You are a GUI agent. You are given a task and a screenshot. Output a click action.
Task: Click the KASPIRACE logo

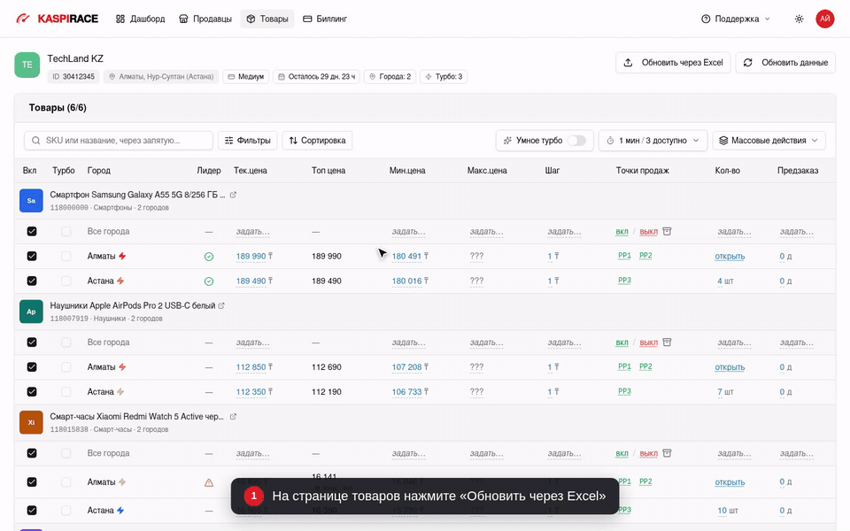[x=57, y=19]
